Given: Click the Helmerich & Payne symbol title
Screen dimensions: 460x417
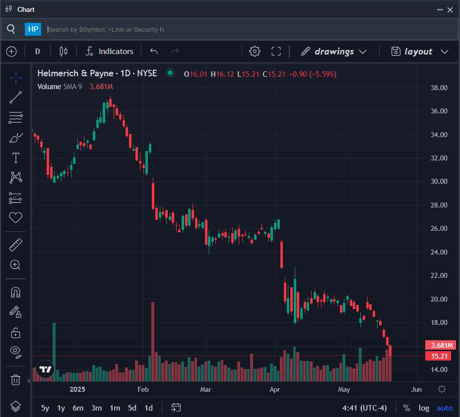Looking at the screenshot, I should coord(97,73).
